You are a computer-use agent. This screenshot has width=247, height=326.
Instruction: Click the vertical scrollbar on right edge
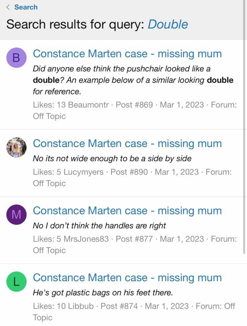(x=244, y=127)
